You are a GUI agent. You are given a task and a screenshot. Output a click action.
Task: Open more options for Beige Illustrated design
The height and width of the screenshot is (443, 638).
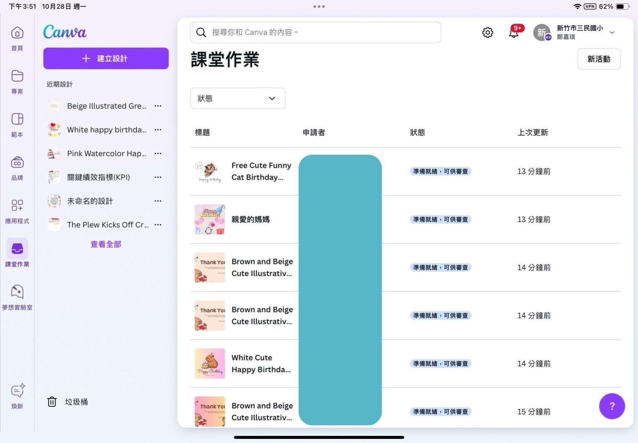click(x=158, y=106)
